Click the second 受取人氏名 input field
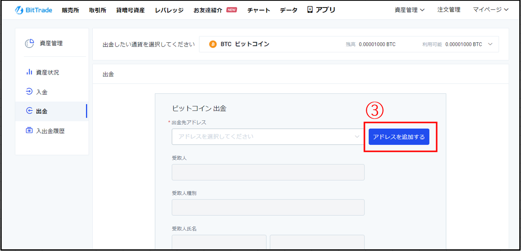This screenshot has height=251, width=521. point(317,243)
